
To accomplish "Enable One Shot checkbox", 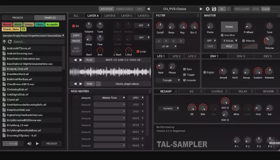I will (x=222, y=35).
